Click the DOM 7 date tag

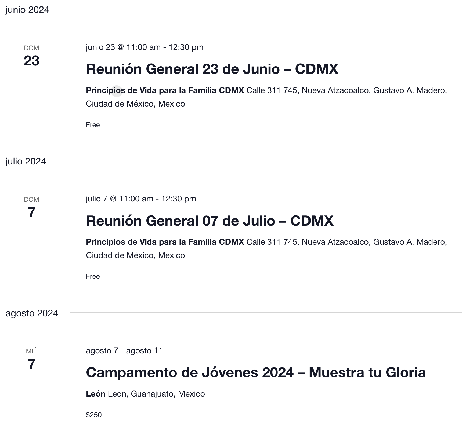coord(31,208)
